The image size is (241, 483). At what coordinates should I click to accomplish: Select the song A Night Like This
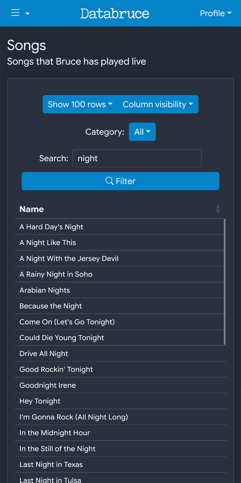click(x=48, y=243)
